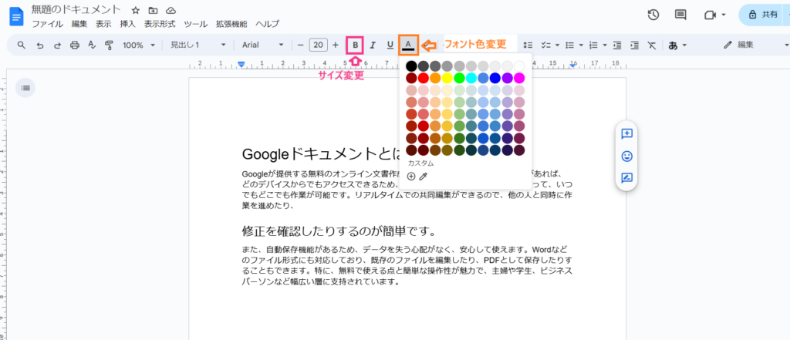Screen dimensions: 790x340
Task: Insert emoji reaction from side panel
Action: click(626, 157)
